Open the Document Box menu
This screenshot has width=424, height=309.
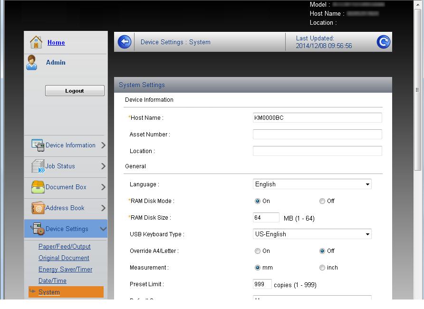[66, 187]
